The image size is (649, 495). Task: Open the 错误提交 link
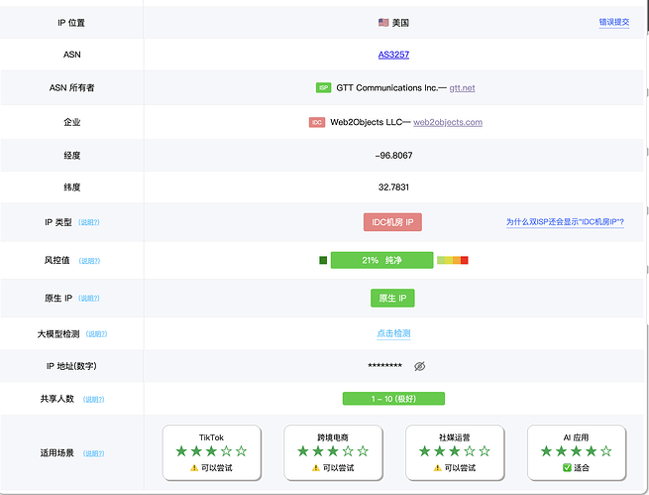click(613, 22)
